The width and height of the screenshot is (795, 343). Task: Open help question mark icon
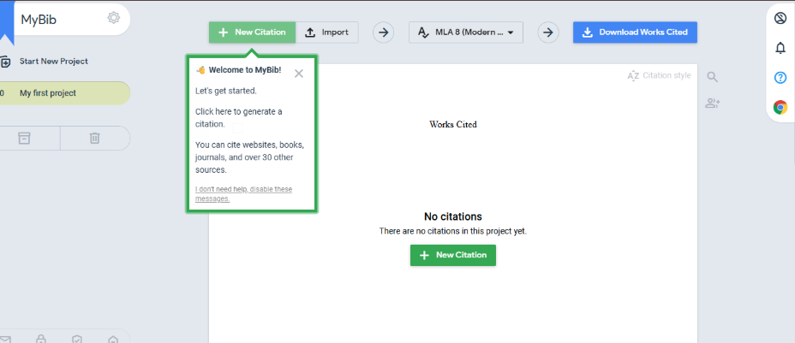click(780, 77)
